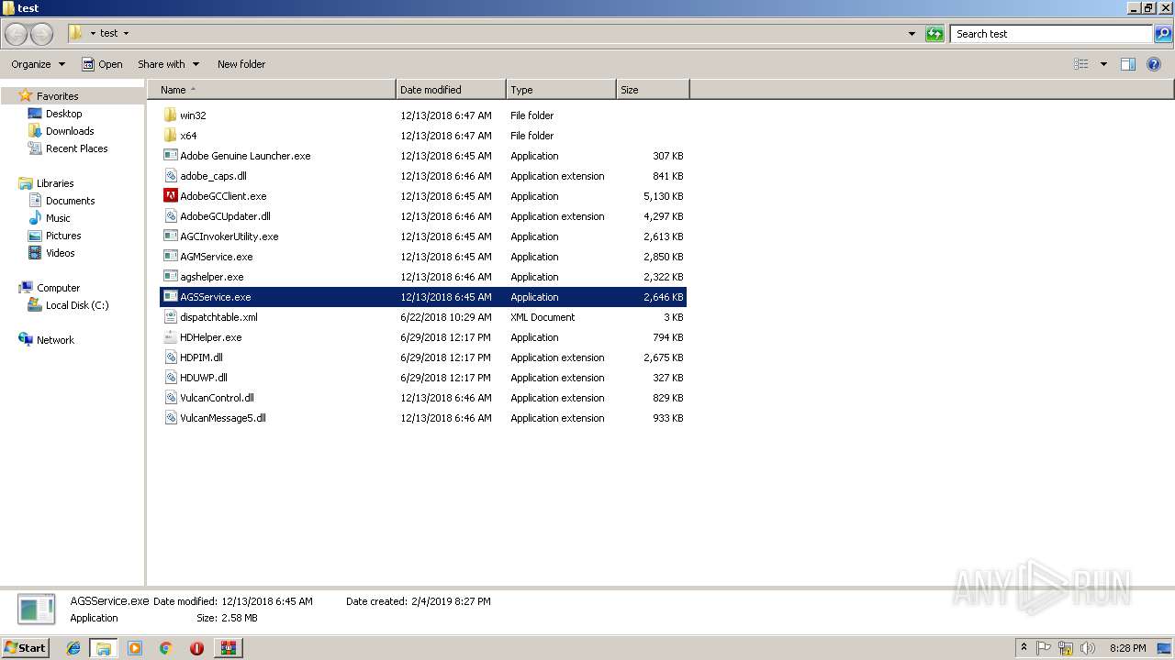Select the agshelper.exe file name
The image size is (1175, 660).
point(211,277)
